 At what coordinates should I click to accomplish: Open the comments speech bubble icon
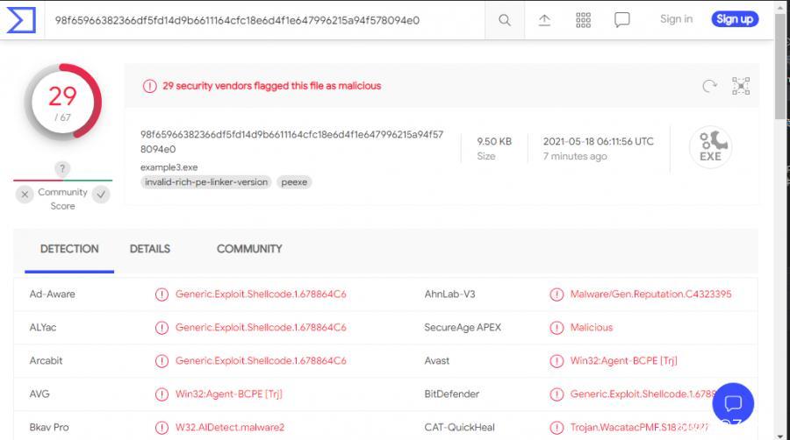click(622, 20)
